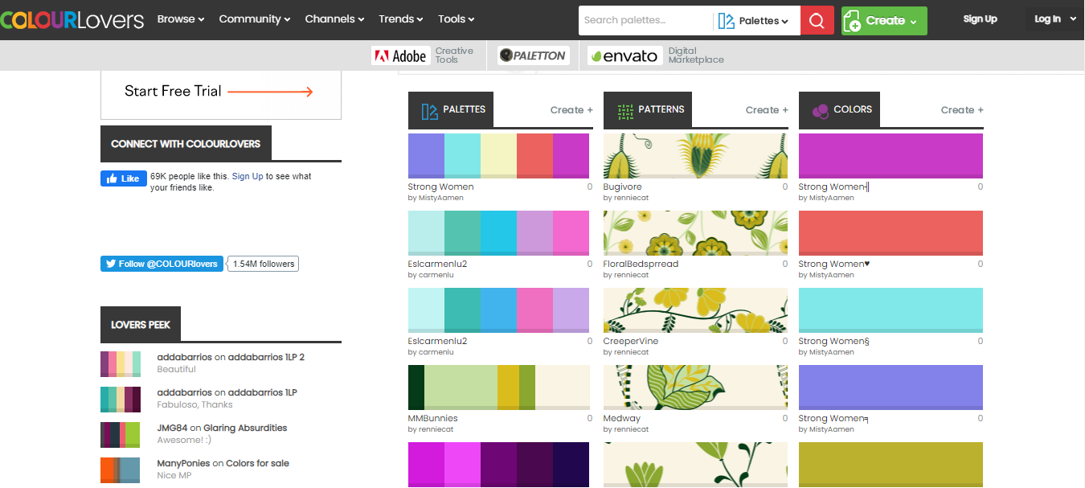The image size is (1085, 488).
Task: Expand the Log In dropdown
Action: click(1054, 19)
